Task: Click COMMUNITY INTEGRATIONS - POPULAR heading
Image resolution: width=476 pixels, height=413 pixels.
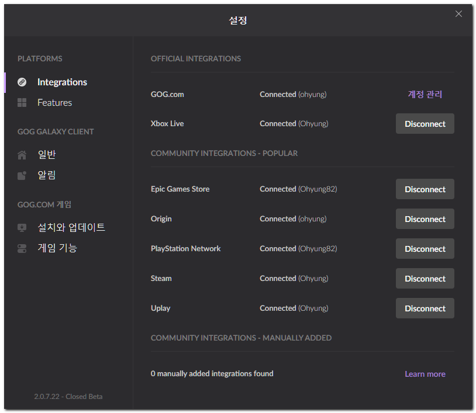Action: [x=224, y=153]
